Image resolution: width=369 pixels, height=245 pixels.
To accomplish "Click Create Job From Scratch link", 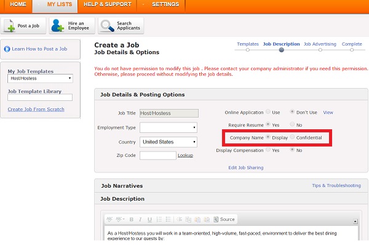I will 36,110.
